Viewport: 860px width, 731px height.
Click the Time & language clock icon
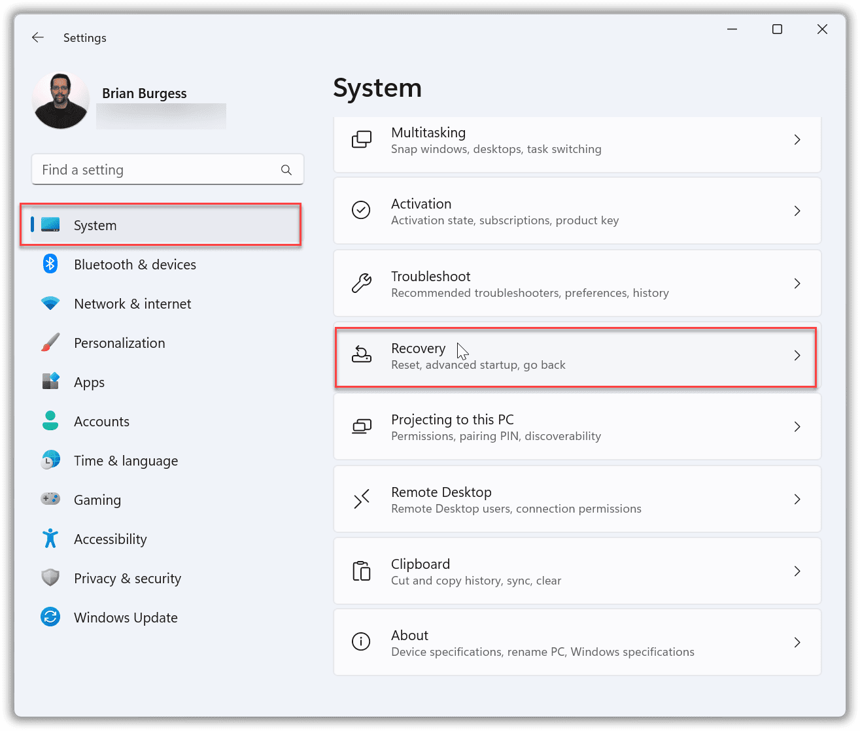tap(50, 460)
